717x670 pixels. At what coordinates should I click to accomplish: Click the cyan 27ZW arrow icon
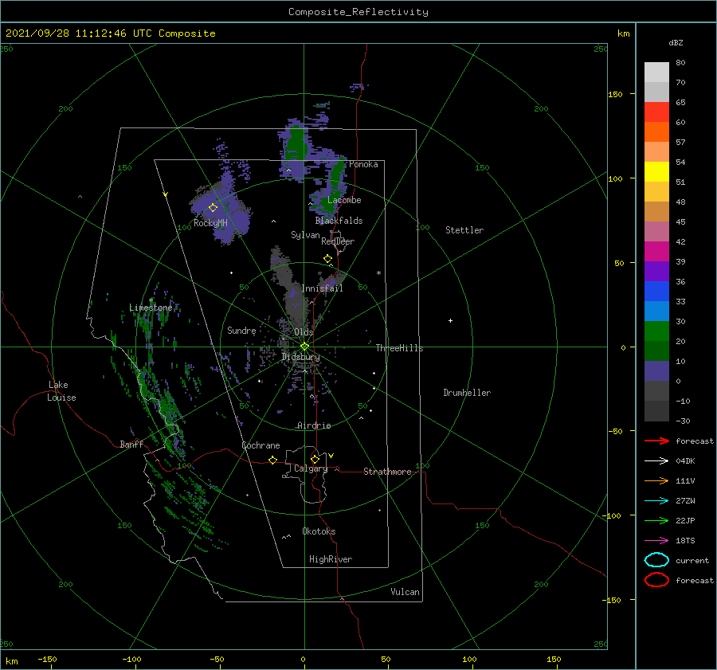(656, 501)
